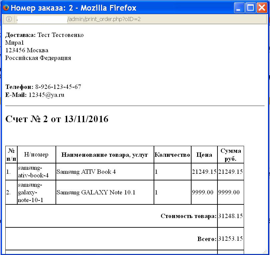
Task: Click the Firefox logo in the title bar
Action: click(6, 8)
